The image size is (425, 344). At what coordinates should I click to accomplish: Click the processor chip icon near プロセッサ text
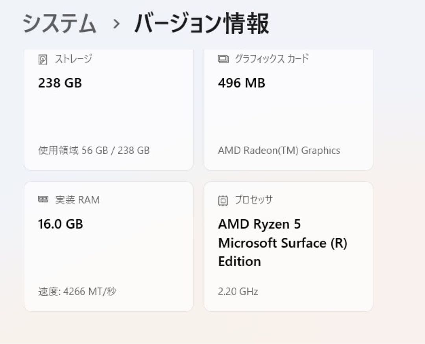(x=223, y=200)
